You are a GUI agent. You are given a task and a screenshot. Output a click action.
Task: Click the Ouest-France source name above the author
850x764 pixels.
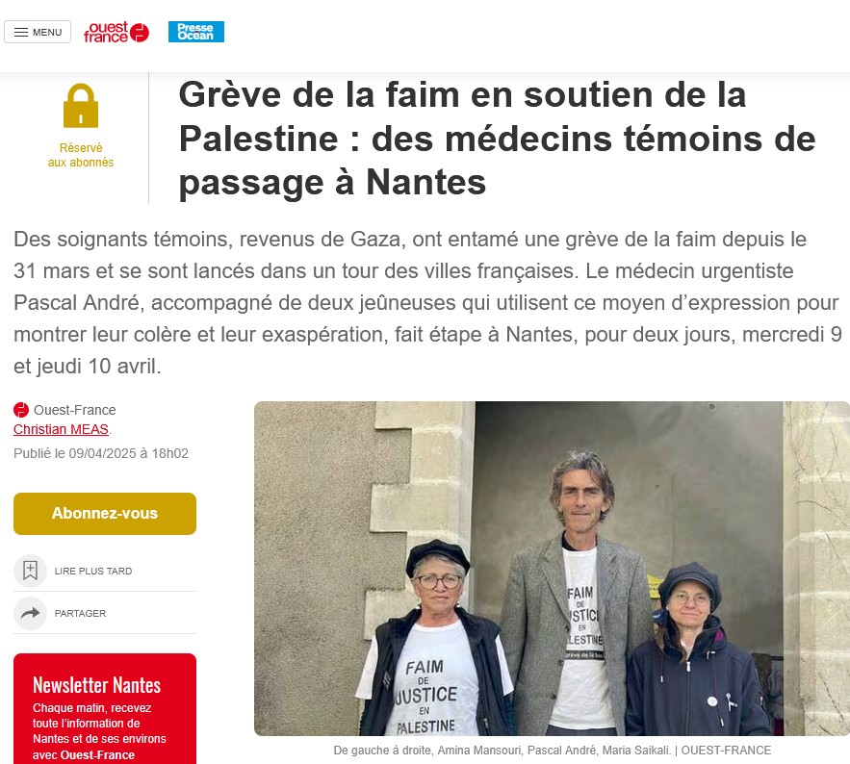pos(75,410)
